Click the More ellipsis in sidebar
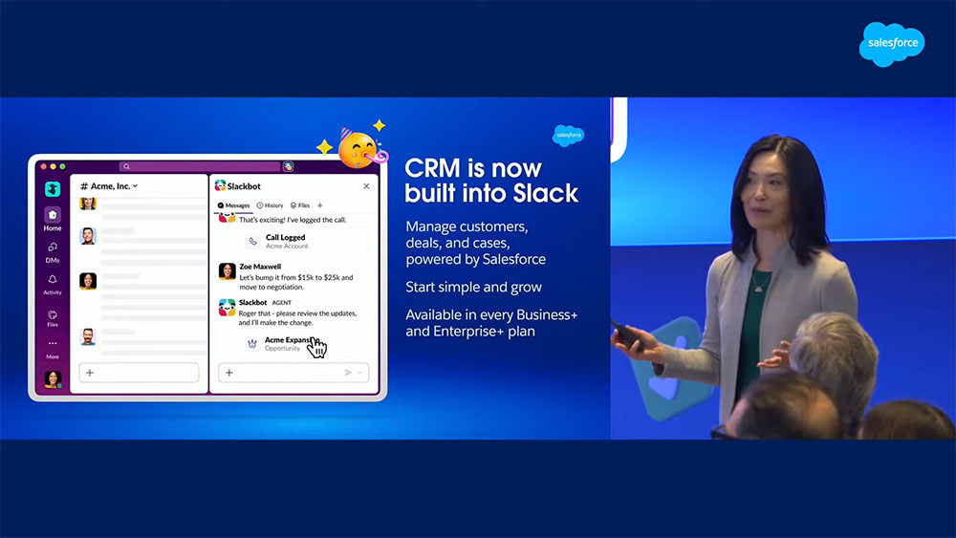The width and height of the screenshot is (956, 538). point(53,344)
